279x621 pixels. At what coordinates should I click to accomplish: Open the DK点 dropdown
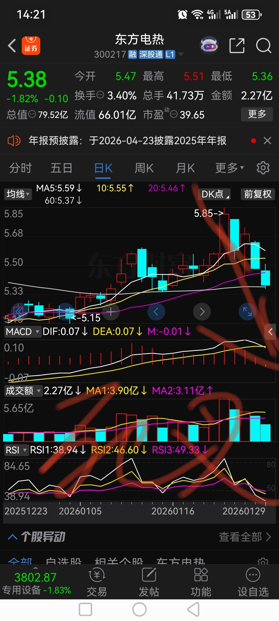(x=214, y=194)
